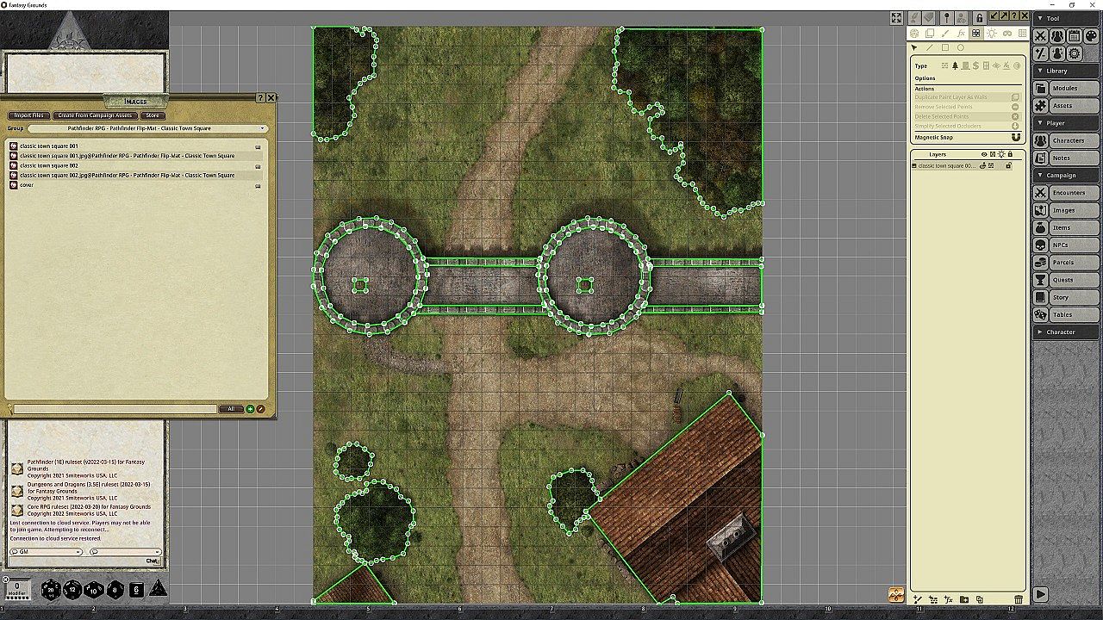
Task: Open the GM speaker dropdown in chat
Action: pyautogui.click(x=47, y=552)
